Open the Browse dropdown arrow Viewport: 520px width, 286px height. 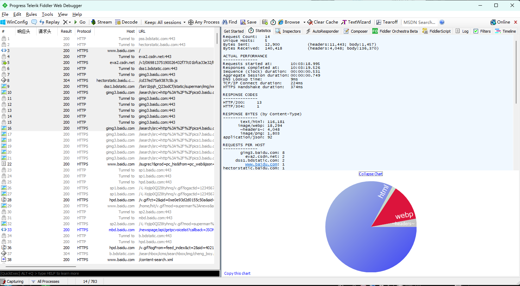click(x=304, y=22)
